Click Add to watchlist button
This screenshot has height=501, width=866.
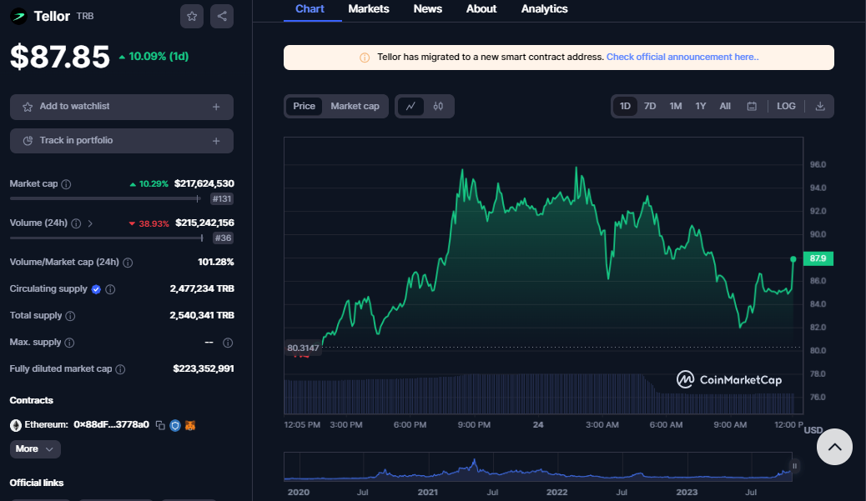tap(122, 107)
